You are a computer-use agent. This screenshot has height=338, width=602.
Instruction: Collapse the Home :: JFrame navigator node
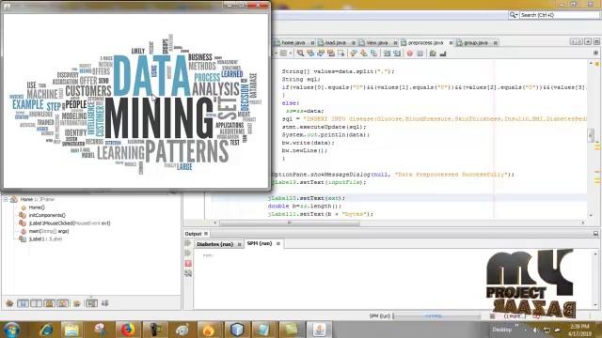click(x=6, y=199)
